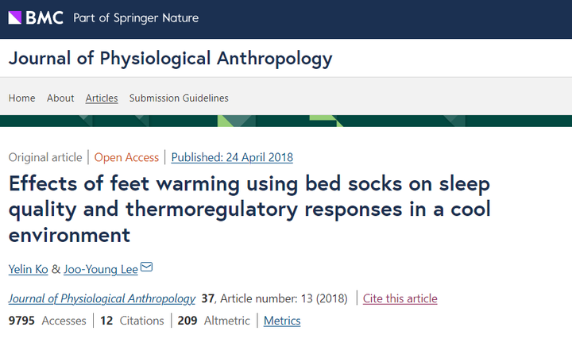Open Submission Guidelines page

[x=179, y=98]
